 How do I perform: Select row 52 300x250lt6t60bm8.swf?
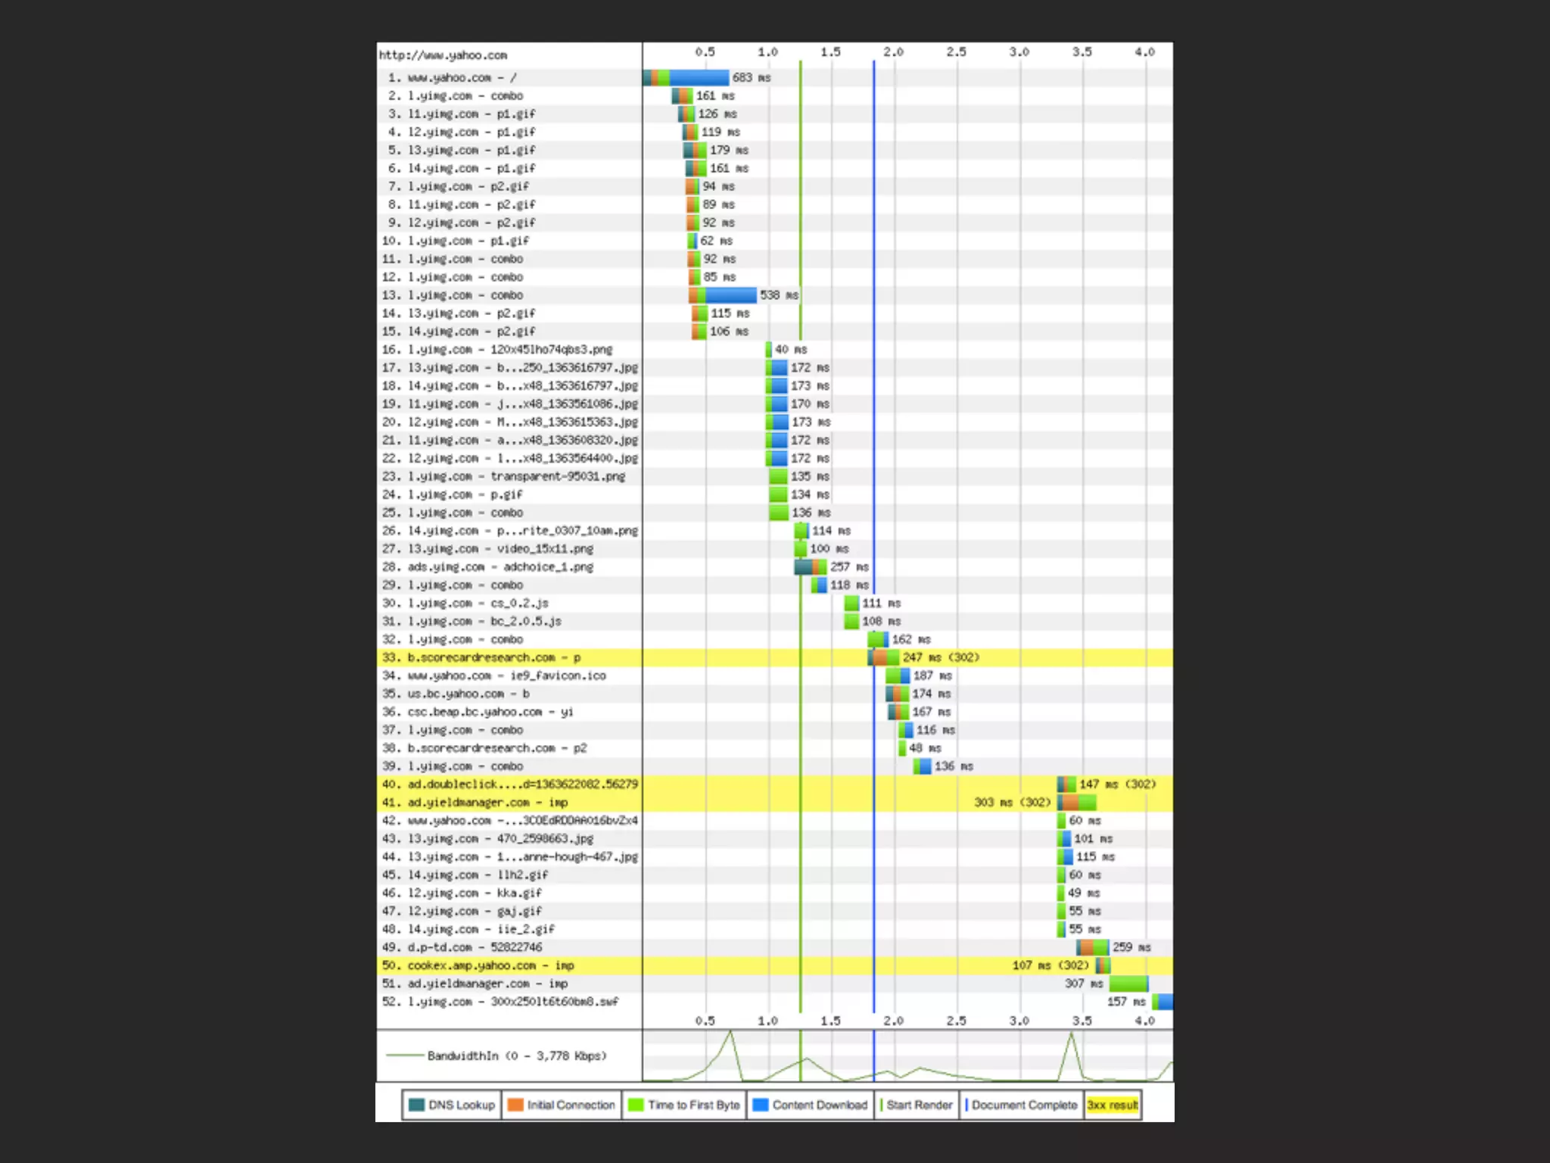click(775, 1002)
